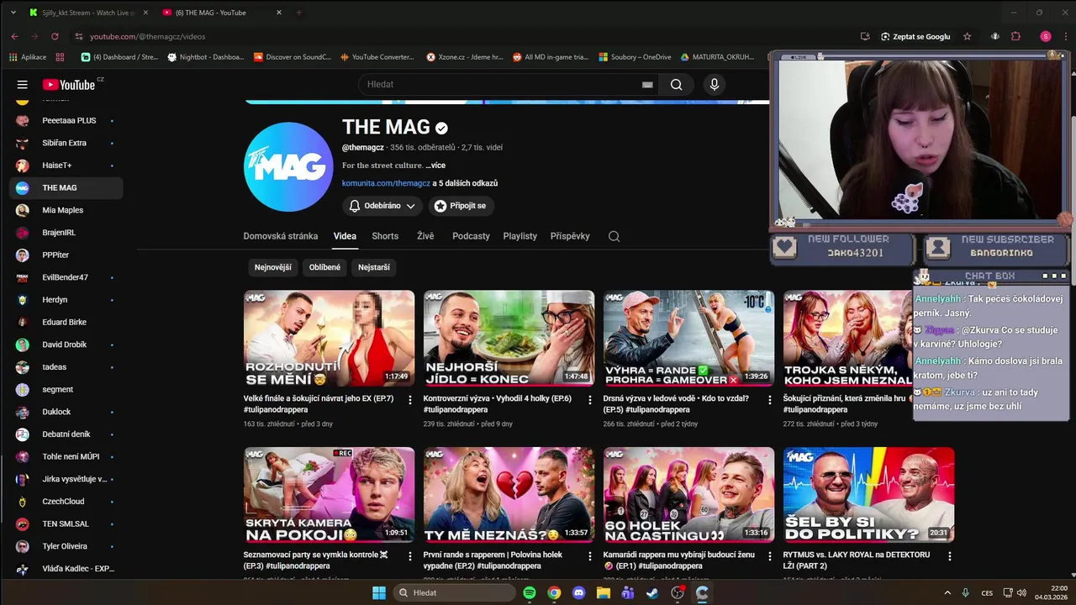The width and height of the screenshot is (1076, 605).
Task: Switch to the Živě tab
Action: coord(425,236)
